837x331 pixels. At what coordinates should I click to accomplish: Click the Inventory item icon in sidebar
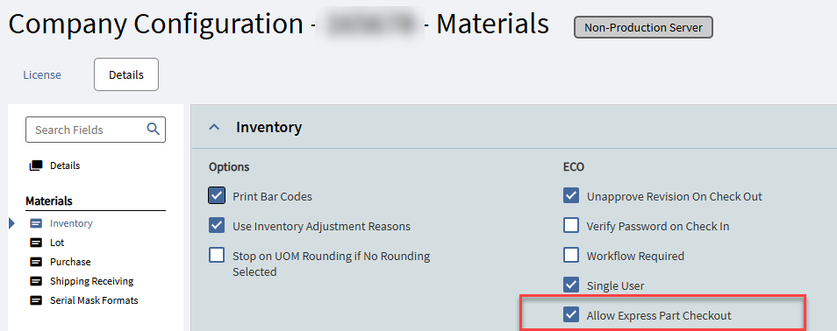(36, 224)
